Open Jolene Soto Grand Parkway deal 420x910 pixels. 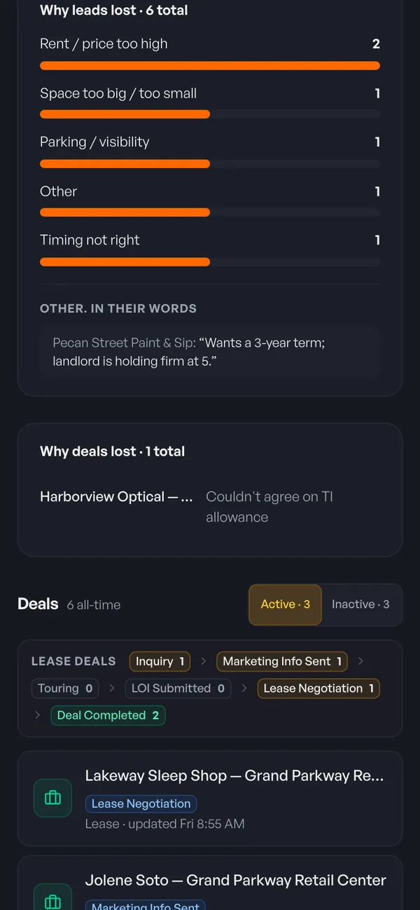coord(210,883)
